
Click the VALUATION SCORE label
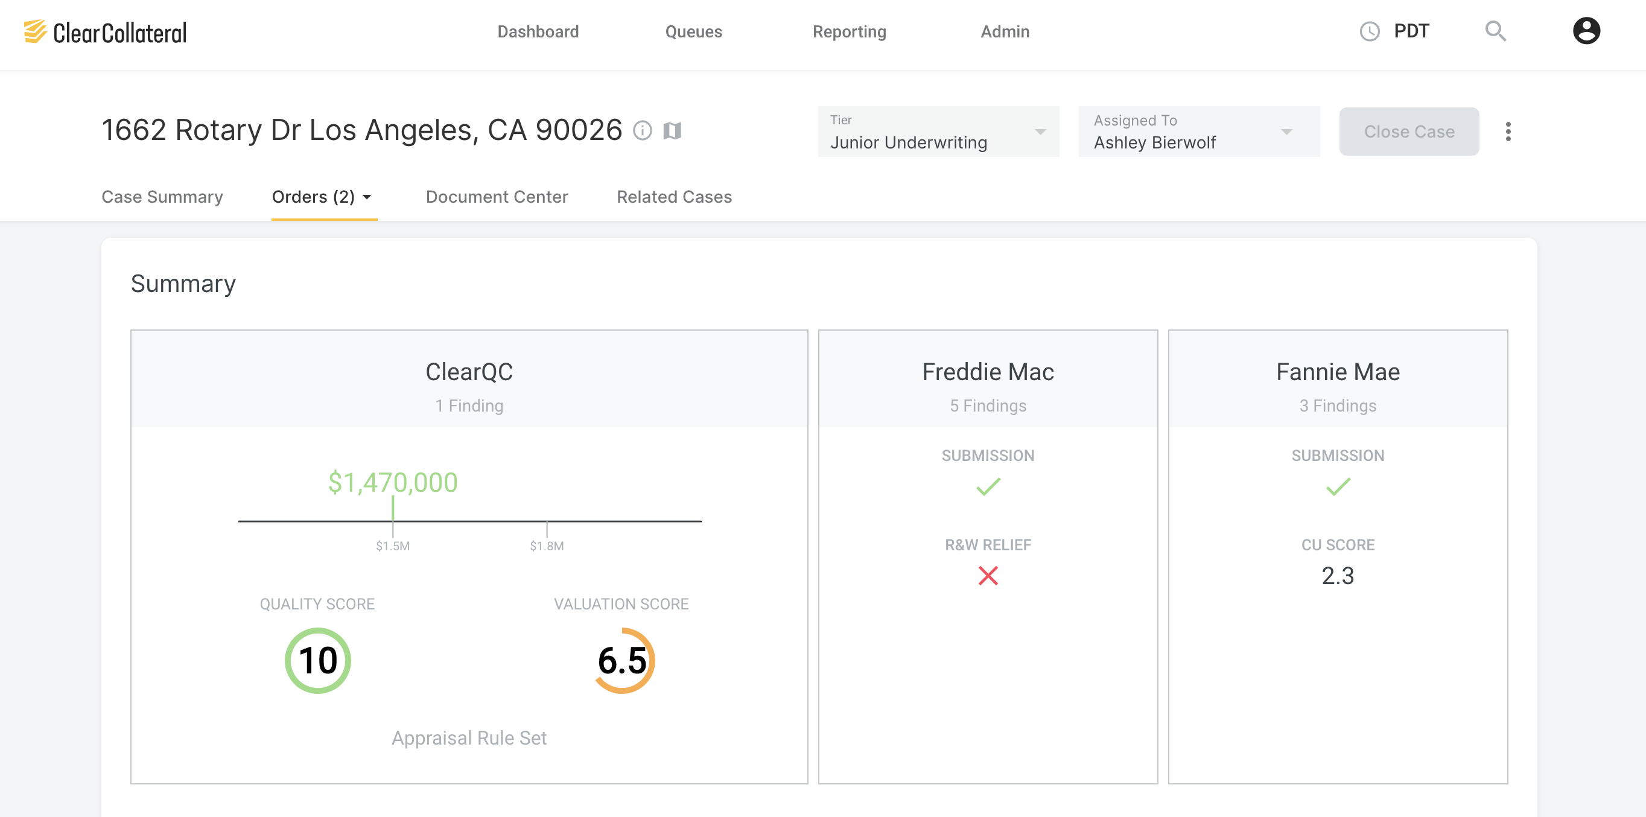[x=621, y=603]
